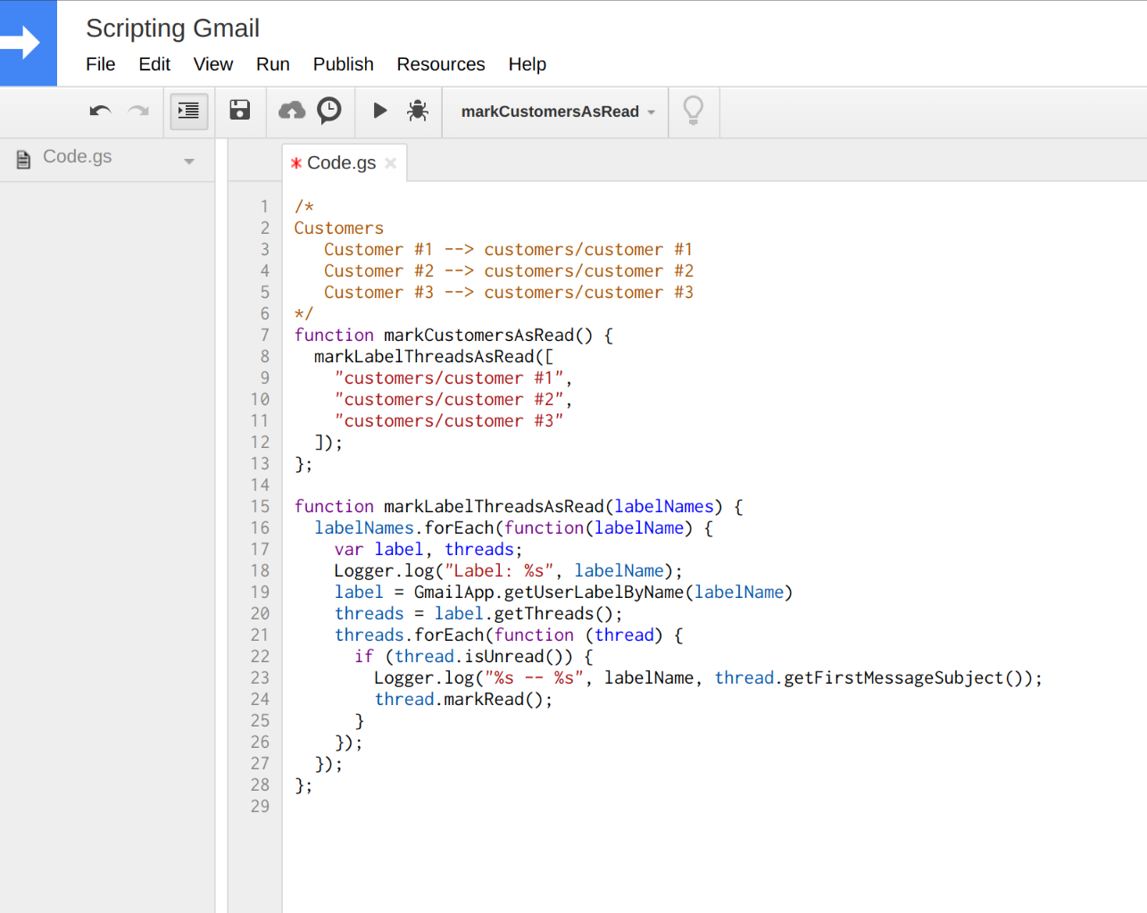
Task: Open the View menu
Action: [213, 64]
